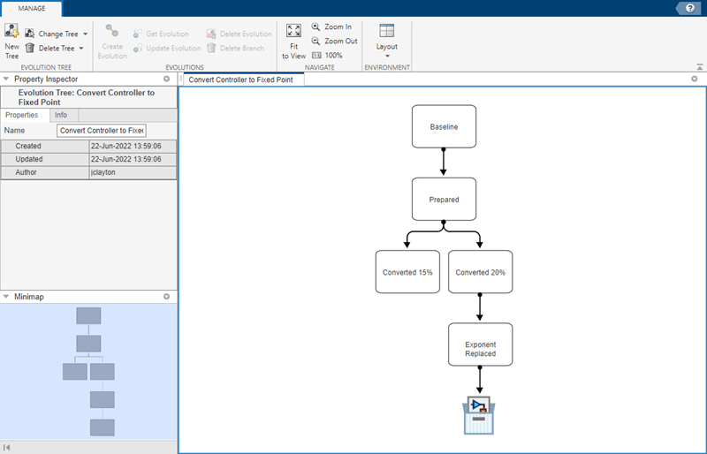The height and width of the screenshot is (454, 707).
Task: Click the Name input field
Action: pyautogui.click(x=102, y=131)
